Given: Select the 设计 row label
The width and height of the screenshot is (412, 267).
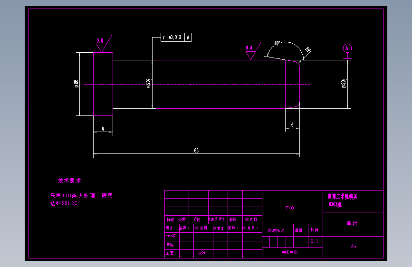Looking at the screenshot, I should coord(170,228).
